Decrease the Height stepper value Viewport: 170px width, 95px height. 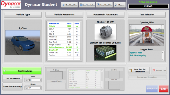pos(26,88)
